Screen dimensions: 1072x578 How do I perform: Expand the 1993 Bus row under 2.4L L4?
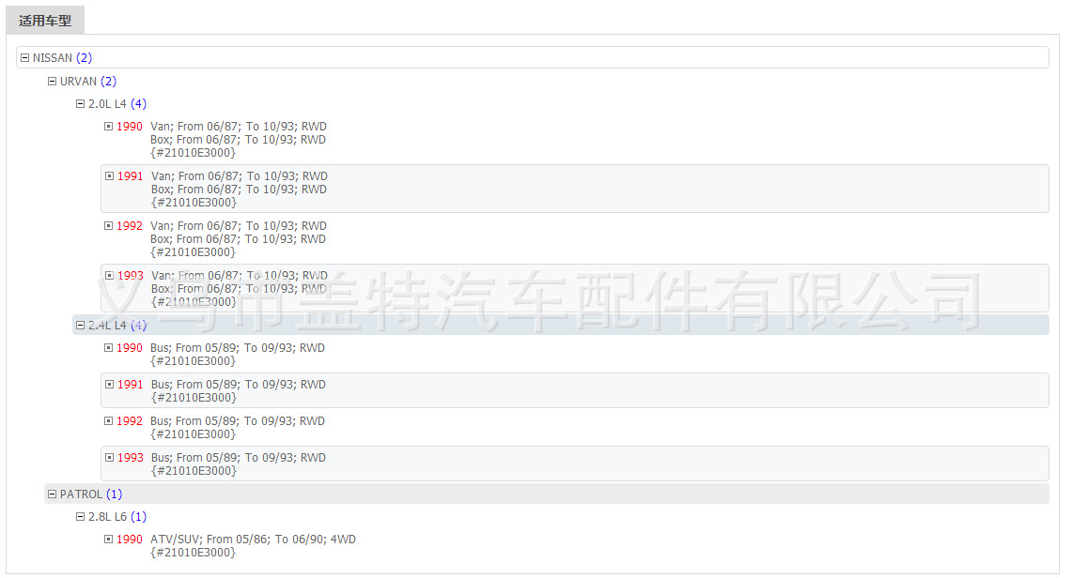pyautogui.click(x=109, y=458)
